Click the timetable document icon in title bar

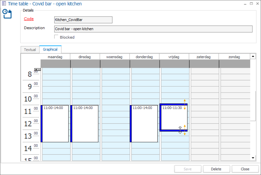click(x=3, y=3)
